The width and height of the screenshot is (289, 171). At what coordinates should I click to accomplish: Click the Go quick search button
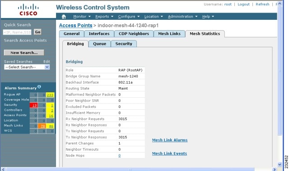click(37, 32)
